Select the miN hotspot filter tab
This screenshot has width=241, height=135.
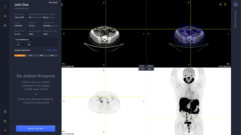[x=41, y=56]
